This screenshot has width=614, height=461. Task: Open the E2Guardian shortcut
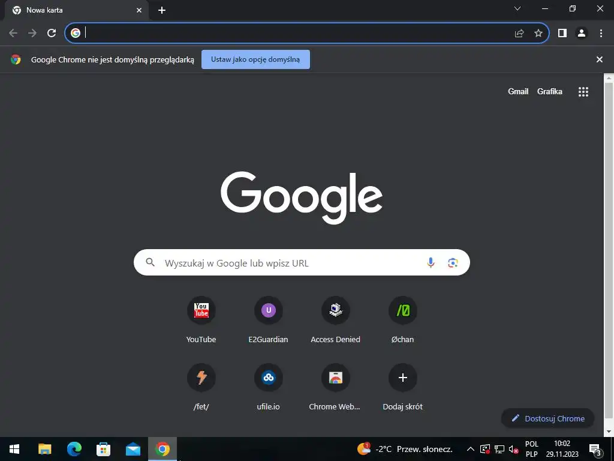(268, 320)
